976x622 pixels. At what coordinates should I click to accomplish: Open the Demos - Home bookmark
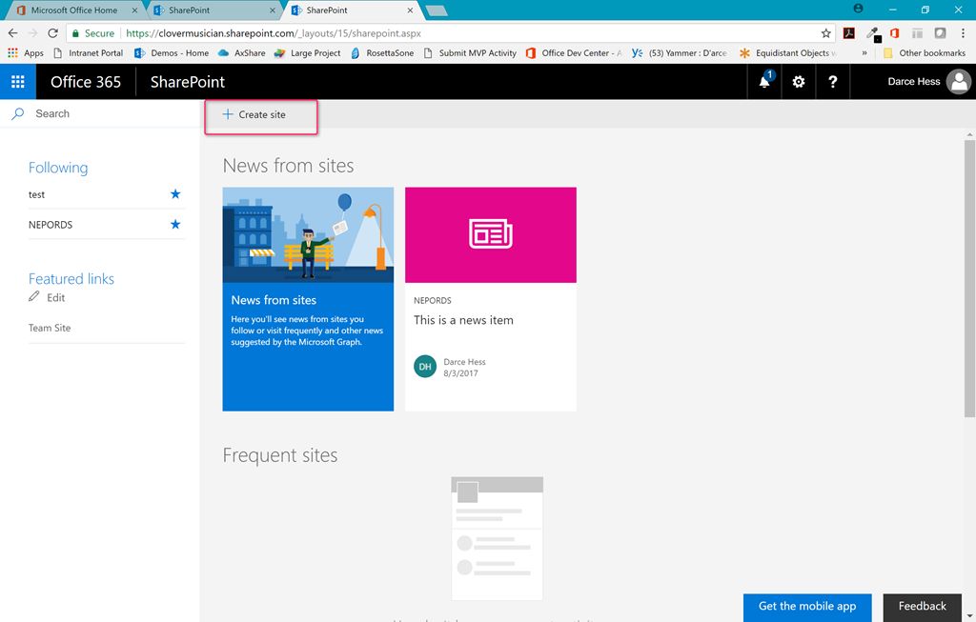173,53
